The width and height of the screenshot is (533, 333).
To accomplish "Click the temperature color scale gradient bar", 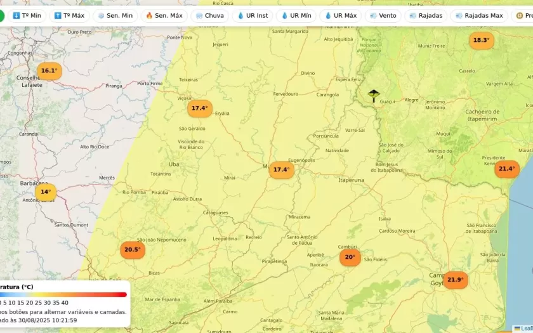I will tap(63, 294).
